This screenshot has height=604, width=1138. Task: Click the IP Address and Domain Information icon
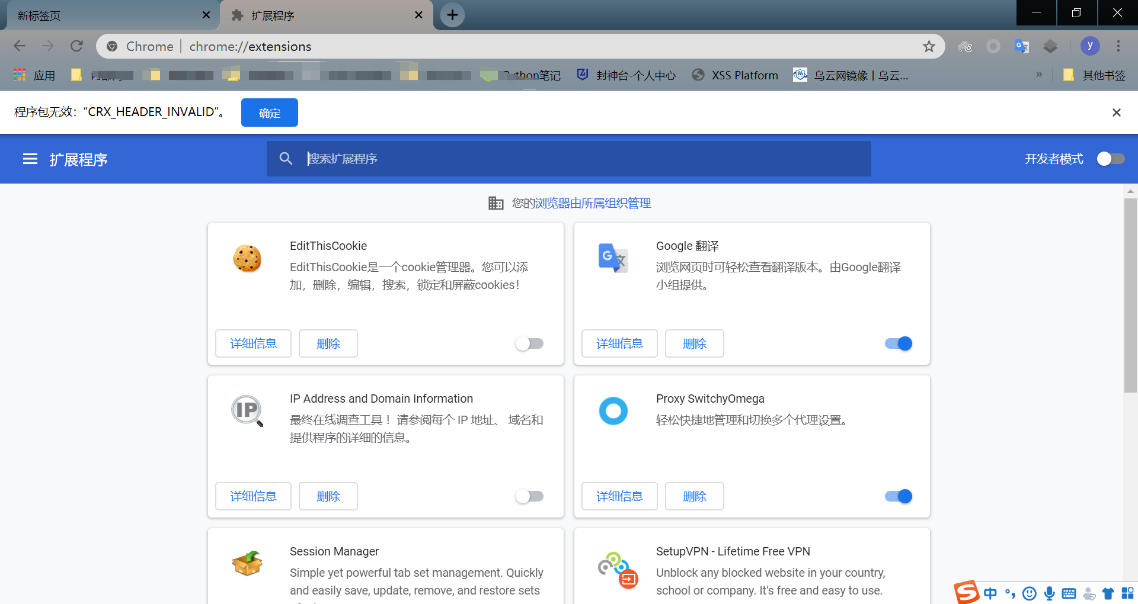pos(247,411)
